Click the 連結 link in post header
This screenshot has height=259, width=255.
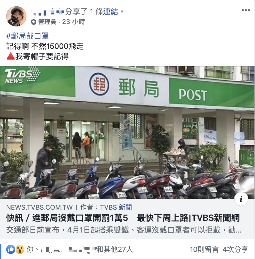pos(110,11)
